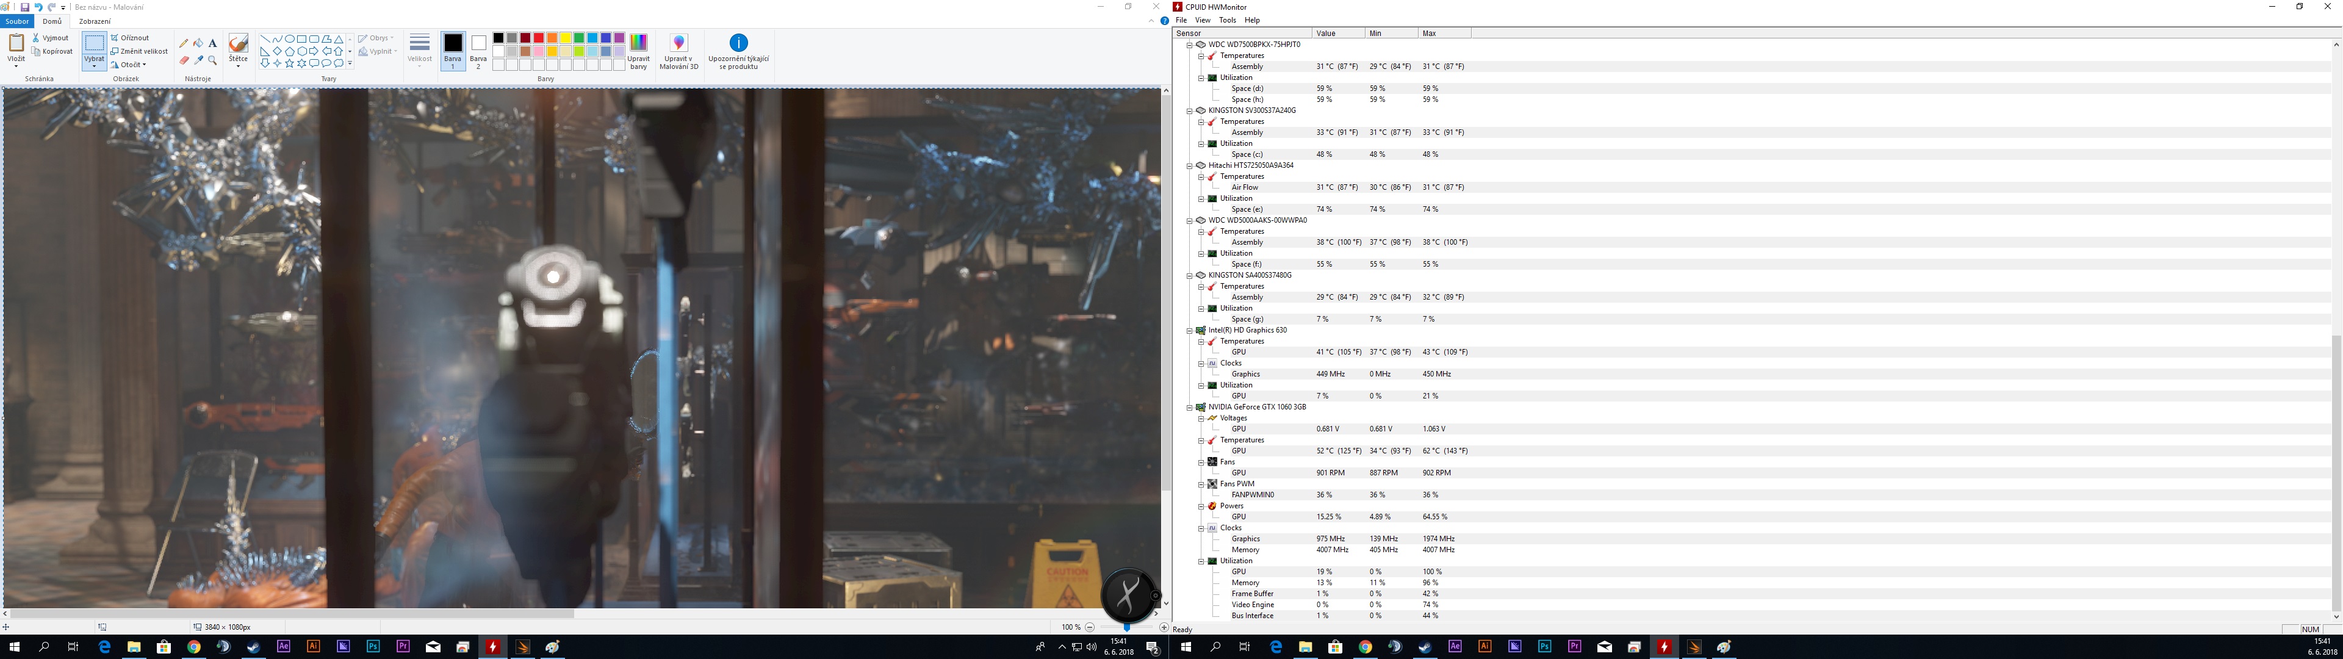Pick the red color swatch

538,38
